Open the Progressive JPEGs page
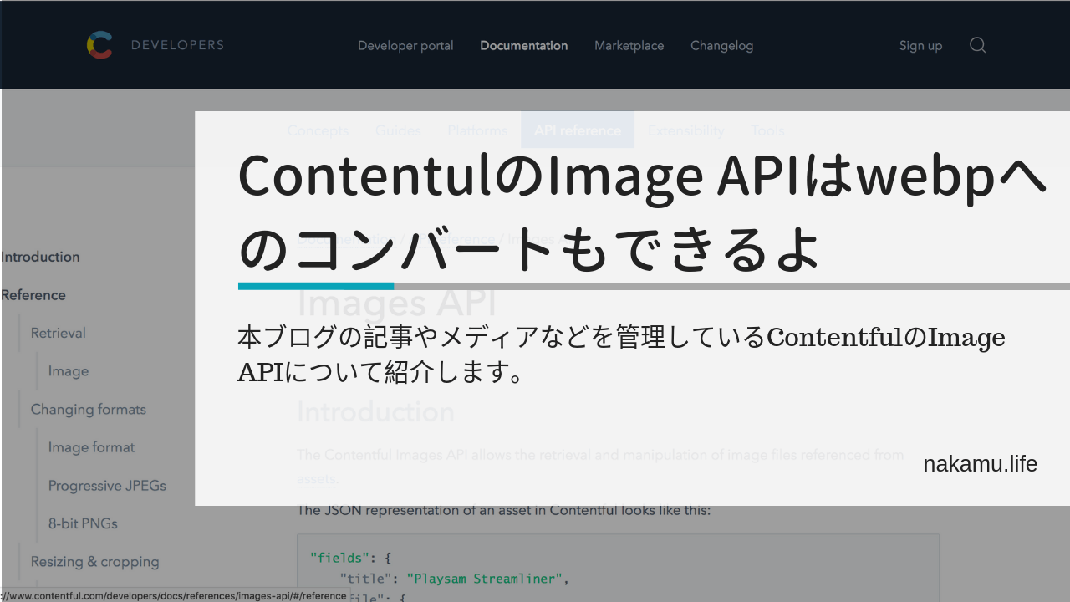The height and width of the screenshot is (602, 1070). coord(107,485)
